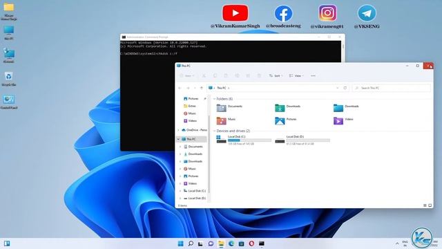Select Local Disk (C:) in navigation tree
The width and height of the screenshot is (442, 249).
pos(195,191)
